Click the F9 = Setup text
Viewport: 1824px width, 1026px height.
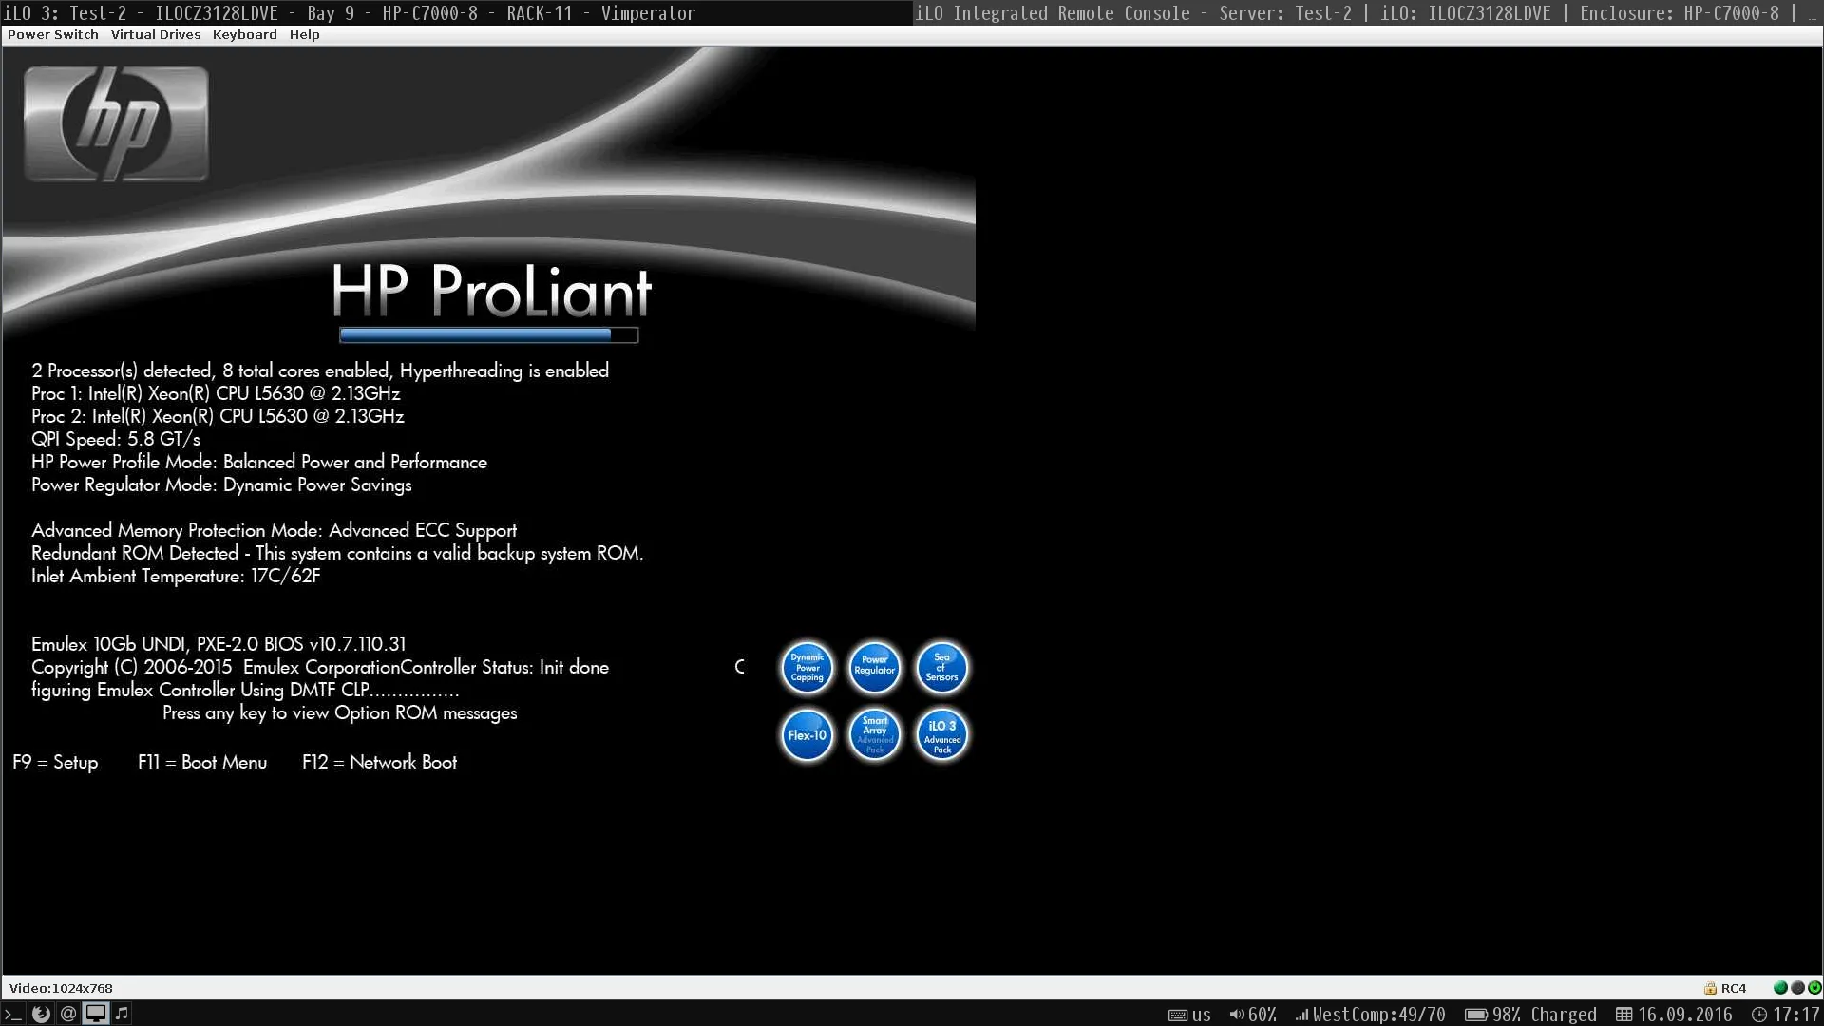coord(55,762)
